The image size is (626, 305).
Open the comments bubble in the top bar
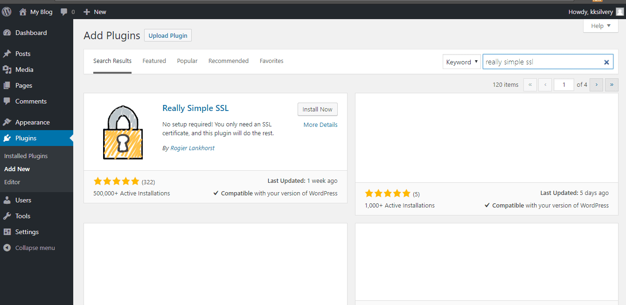[64, 11]
